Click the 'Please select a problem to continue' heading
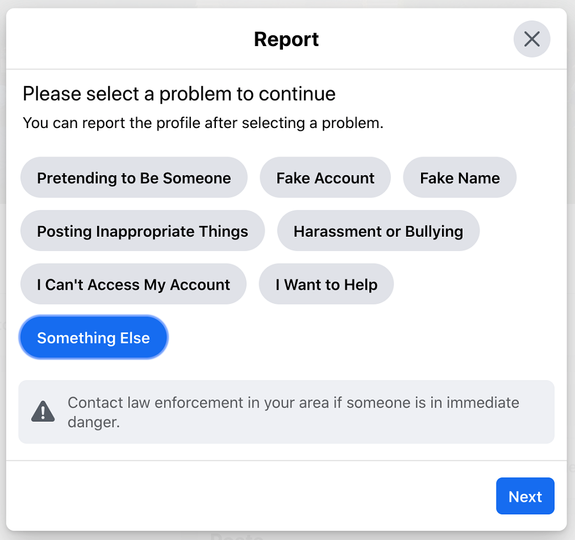Screen dimensions: 575x540 tap(178, 94)
